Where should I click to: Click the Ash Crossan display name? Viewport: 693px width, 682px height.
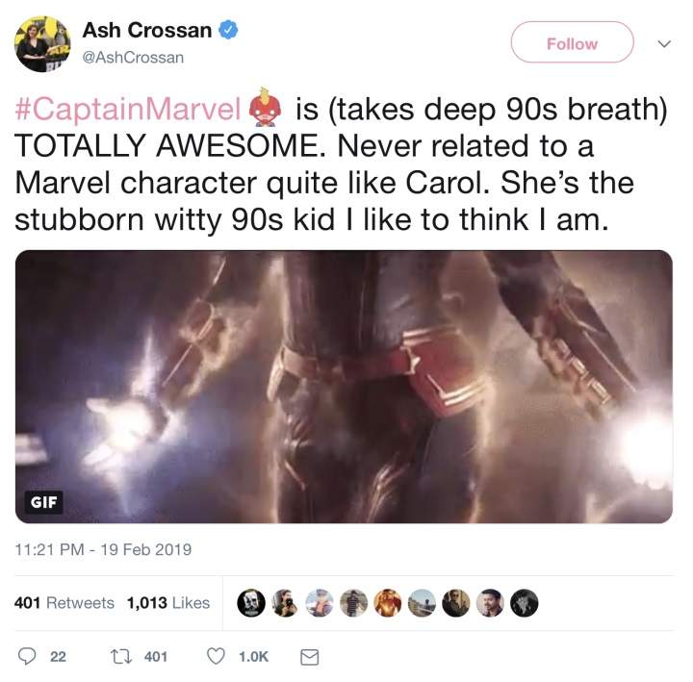tap(147, 30)
